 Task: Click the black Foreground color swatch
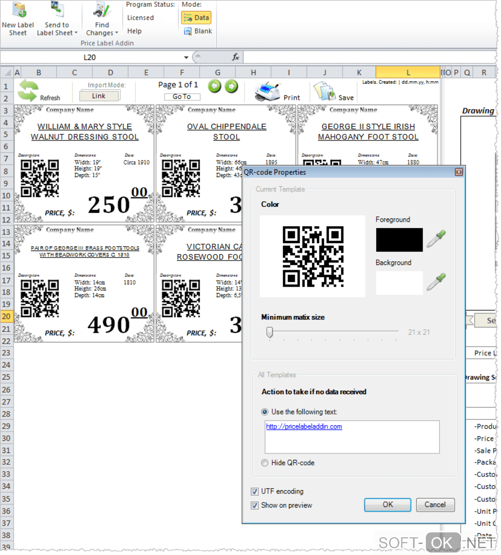click(x=399, y=240)
